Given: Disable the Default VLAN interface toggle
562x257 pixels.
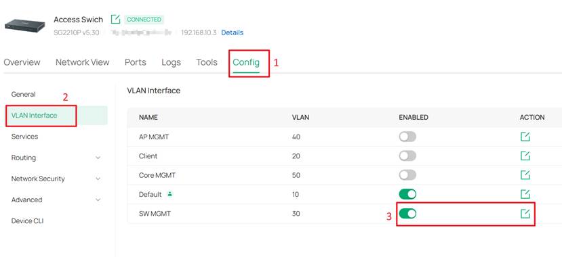Looking at the screenshot, I should point(407,195).
